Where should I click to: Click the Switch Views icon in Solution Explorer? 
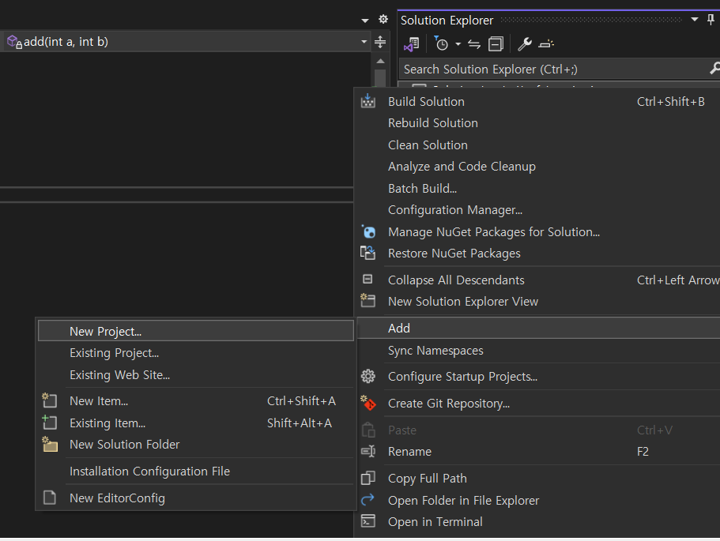[411, 44]
